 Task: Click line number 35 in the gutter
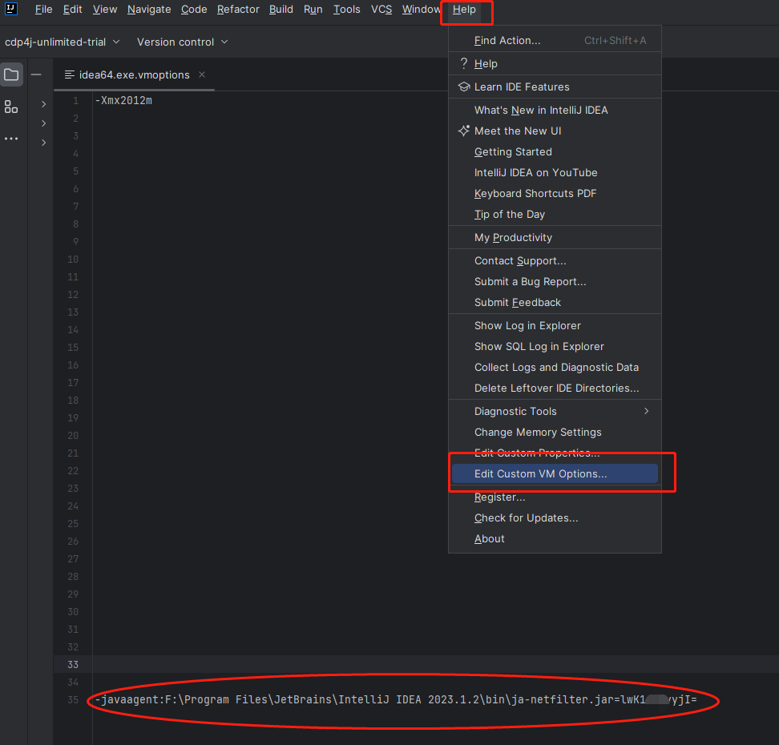(73, 700)
